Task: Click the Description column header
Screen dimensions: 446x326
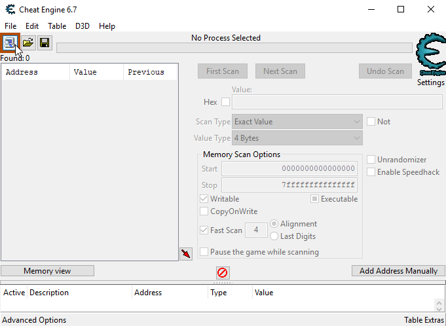Action: tap(80, 293)
